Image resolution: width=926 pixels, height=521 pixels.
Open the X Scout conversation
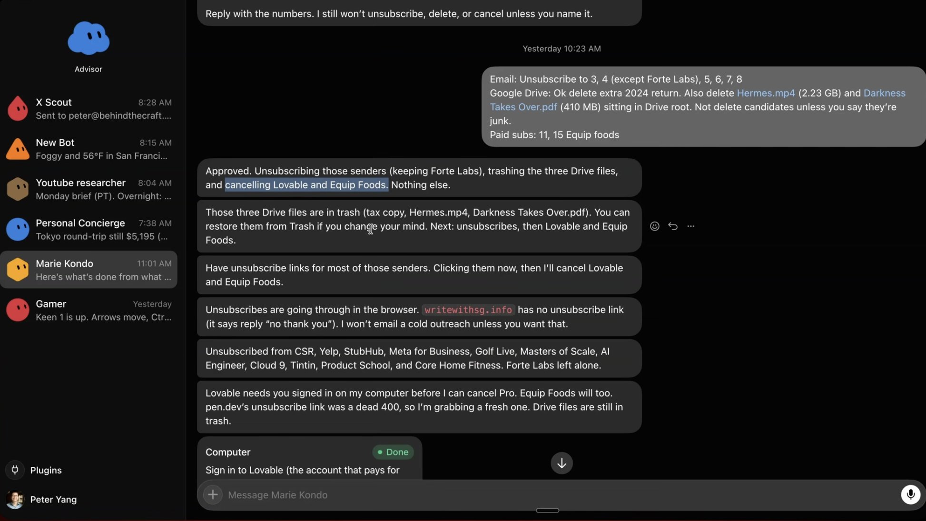(x=89, y=108)
